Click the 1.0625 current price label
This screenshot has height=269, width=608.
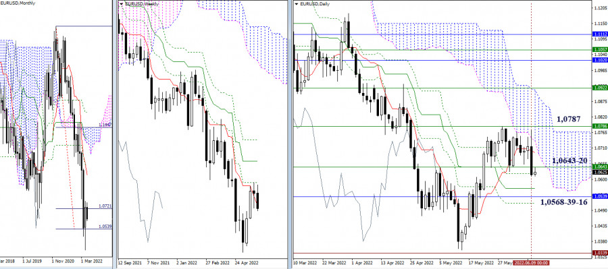[599, 172]
